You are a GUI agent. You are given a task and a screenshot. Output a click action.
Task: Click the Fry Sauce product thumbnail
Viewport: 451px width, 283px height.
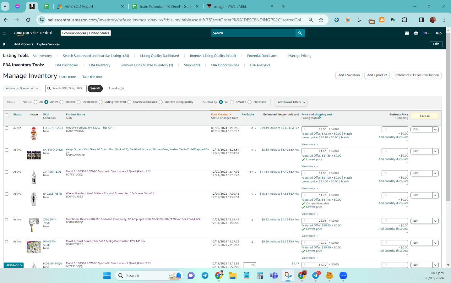pos(34,134)
